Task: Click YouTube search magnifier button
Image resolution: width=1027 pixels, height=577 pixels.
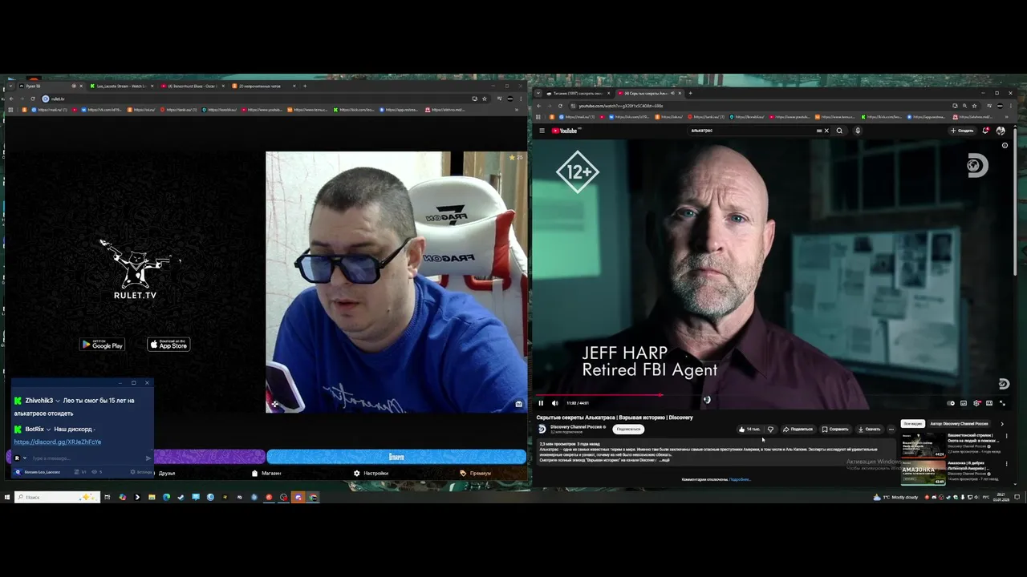Action: coord(839,131)
